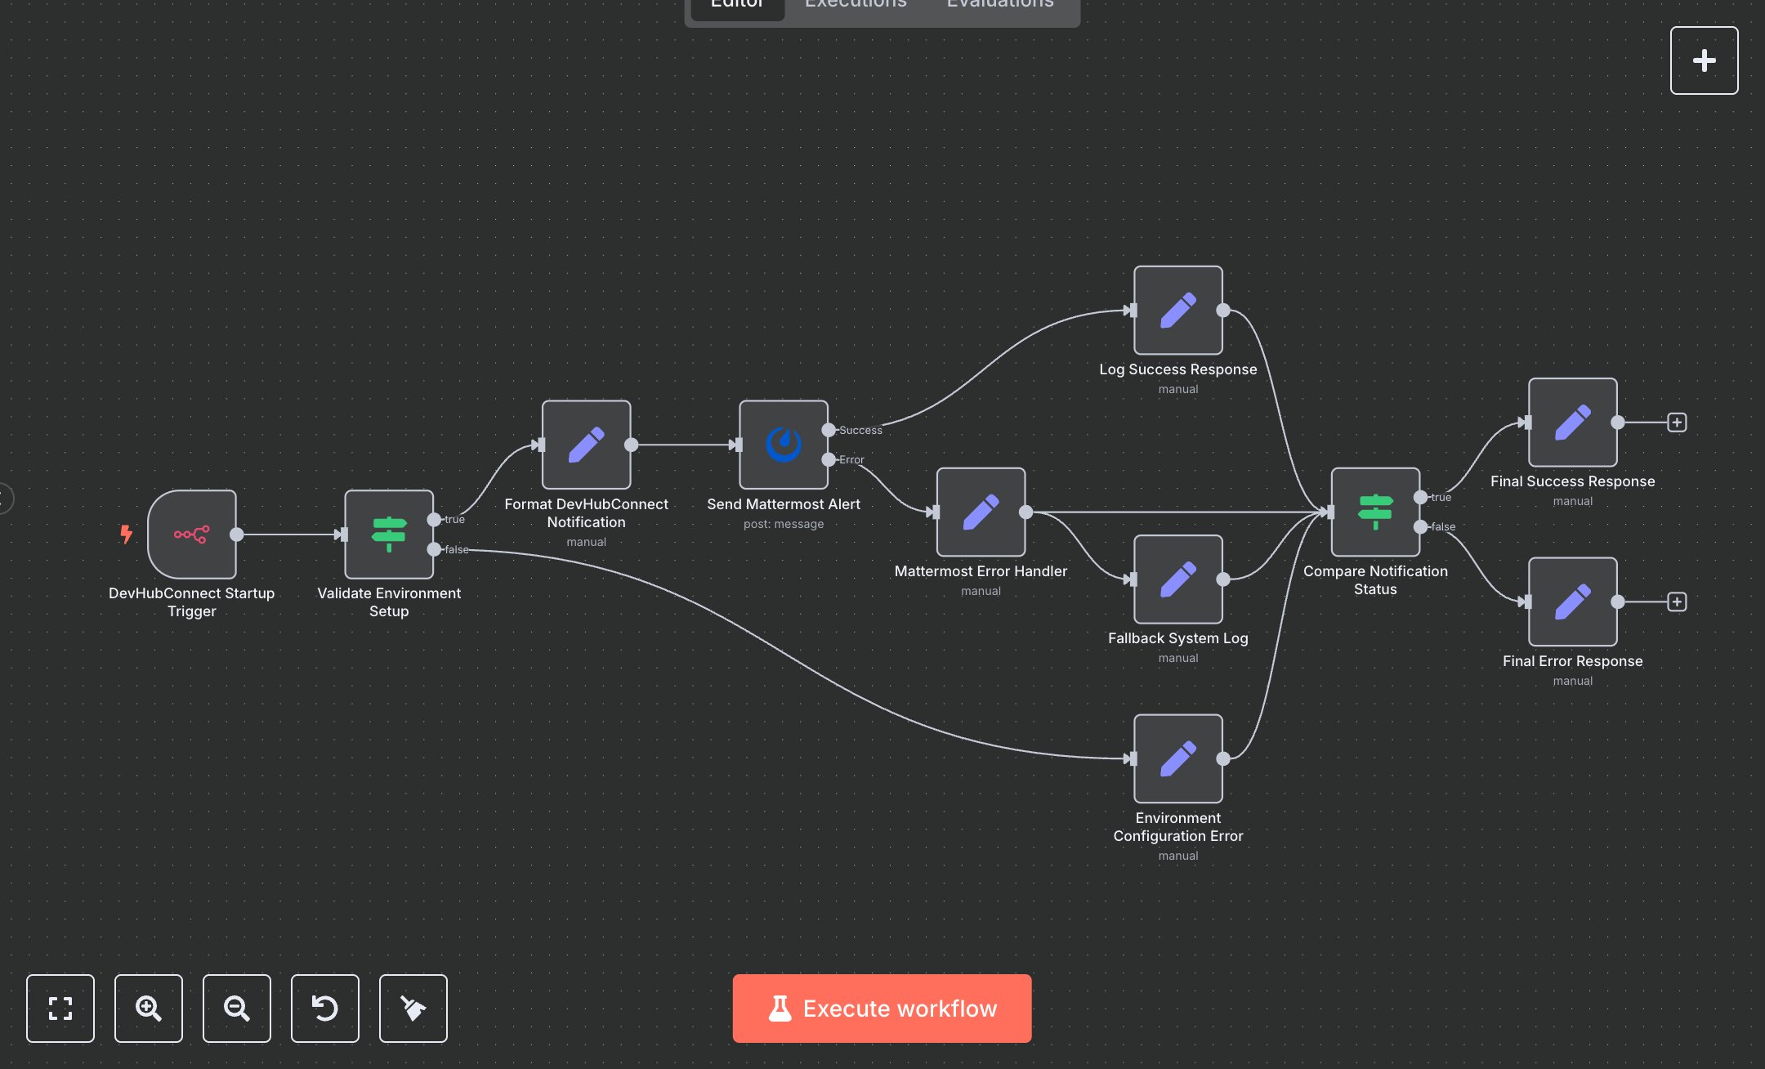Screen dimensions: 1765x1069
Task: Add a new node from the top-right plus button
Action: click(1704, 60)
